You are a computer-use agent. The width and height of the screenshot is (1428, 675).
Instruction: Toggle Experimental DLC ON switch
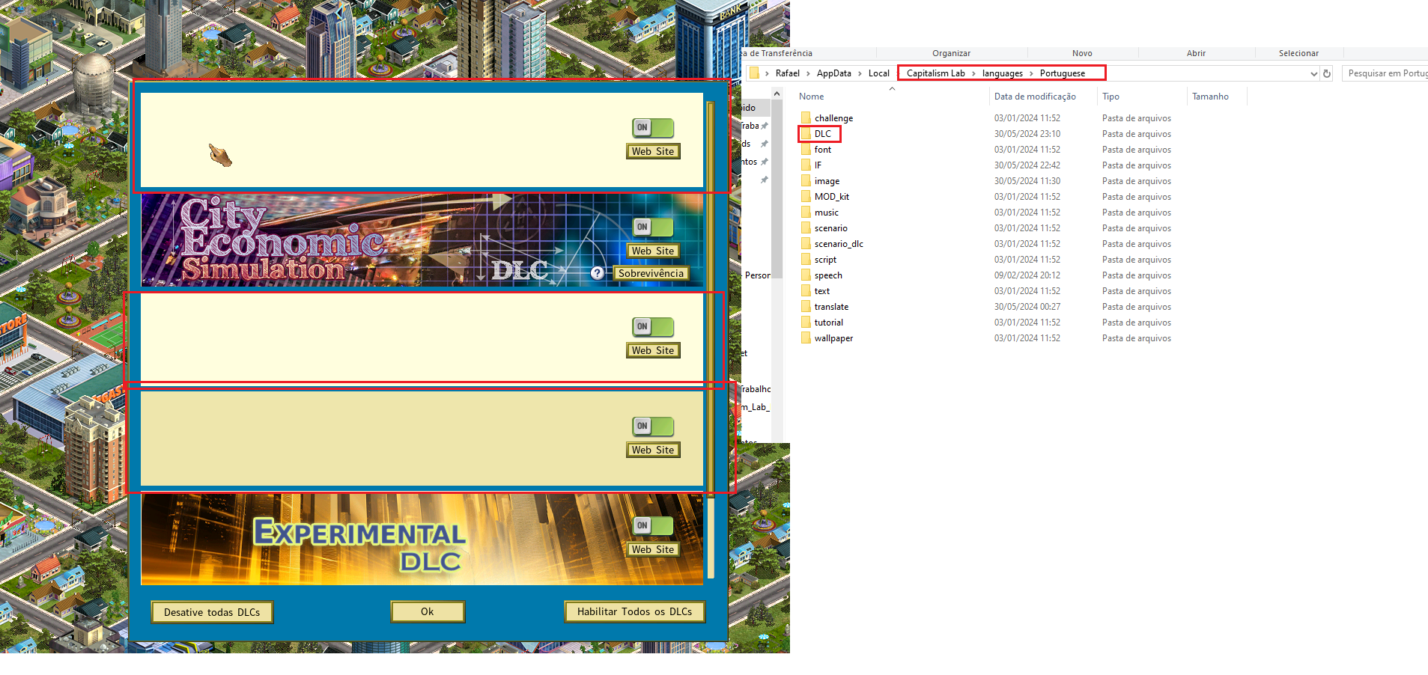[653, 526]
